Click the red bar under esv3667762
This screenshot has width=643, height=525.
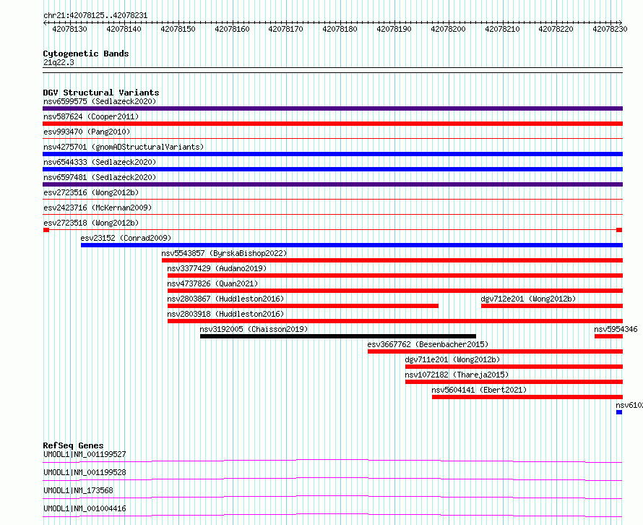[x=496, y=351]
